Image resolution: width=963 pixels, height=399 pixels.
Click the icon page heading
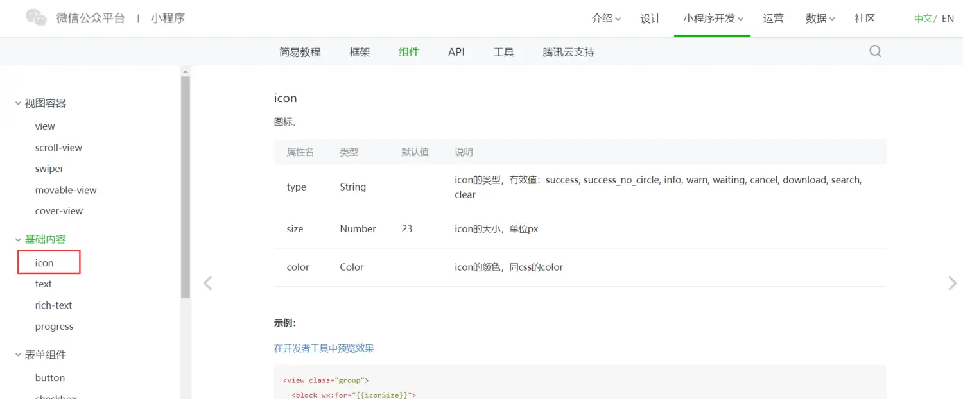coord(285,98)
